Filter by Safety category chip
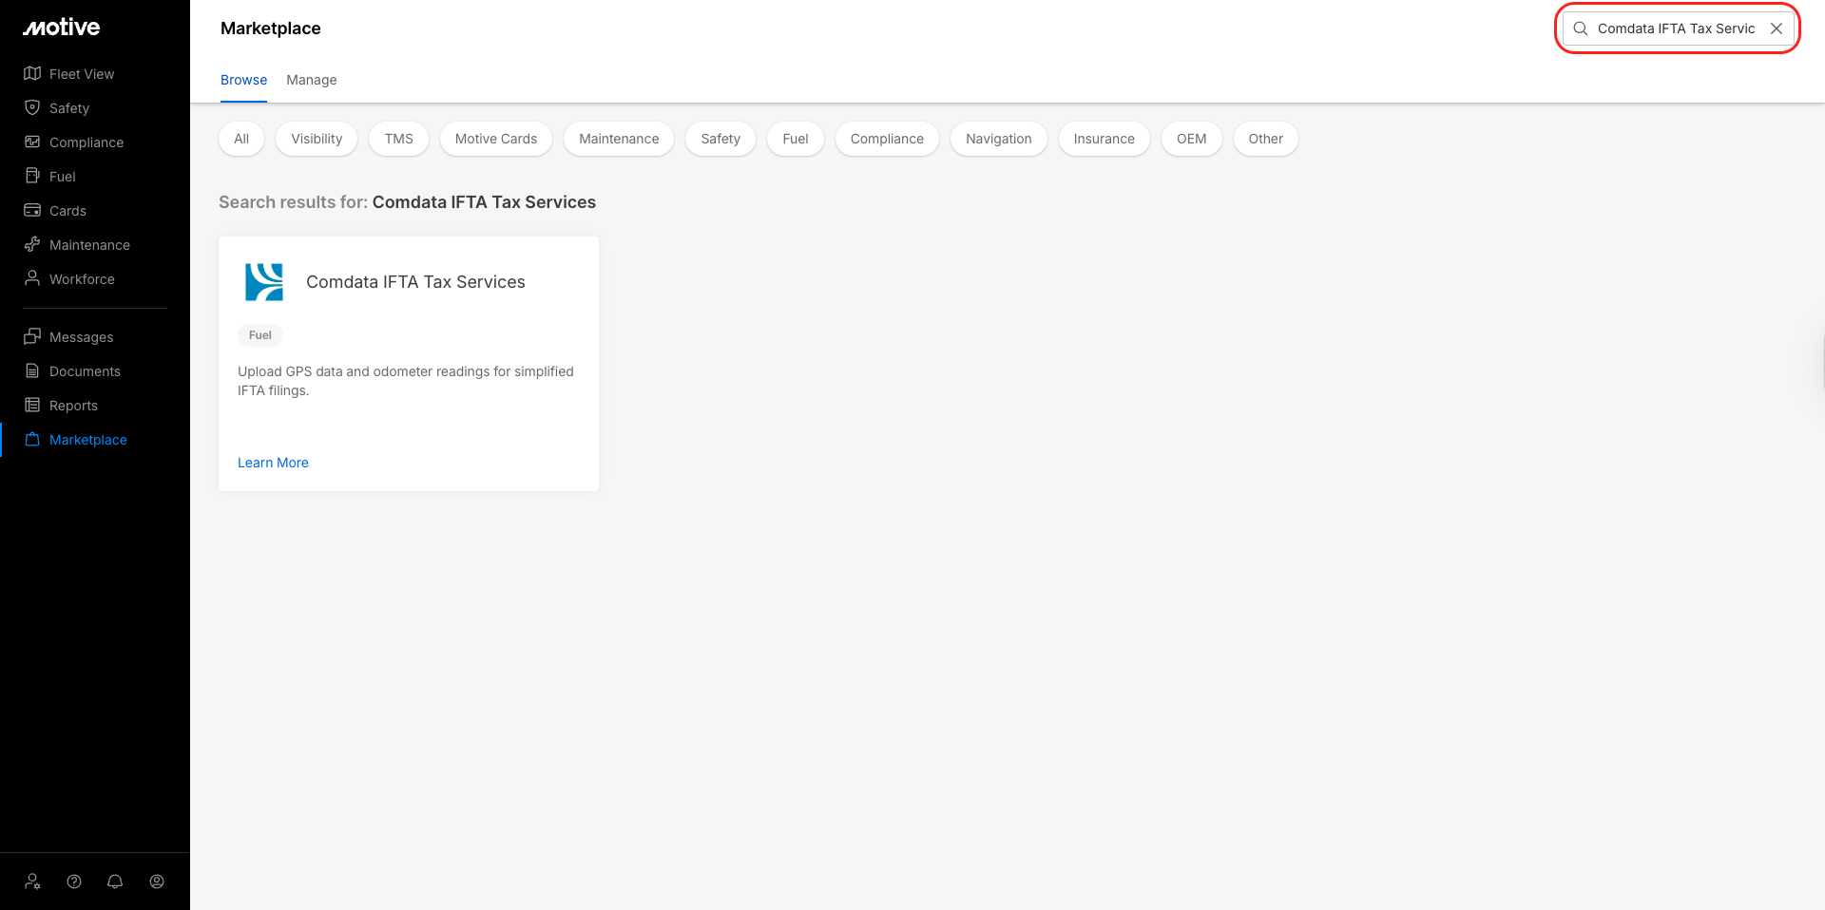Screen dimensions: 1825x910 pos(720,139)
